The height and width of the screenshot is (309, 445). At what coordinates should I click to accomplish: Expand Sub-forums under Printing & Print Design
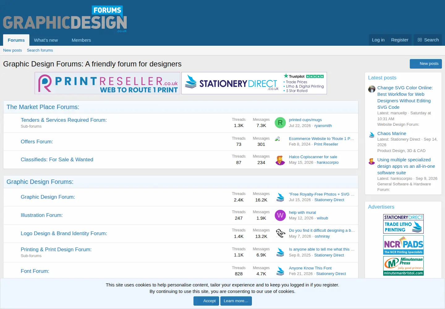click(31, 256)
